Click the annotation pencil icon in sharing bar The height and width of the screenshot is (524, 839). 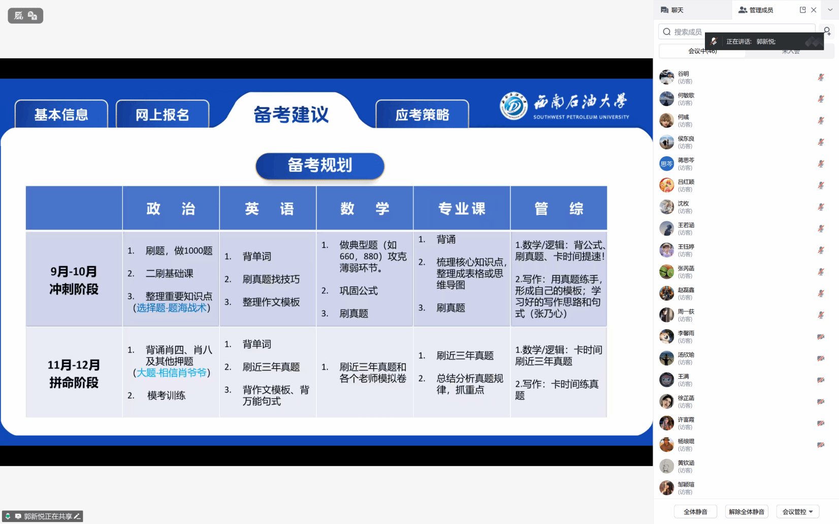(77, 516)
